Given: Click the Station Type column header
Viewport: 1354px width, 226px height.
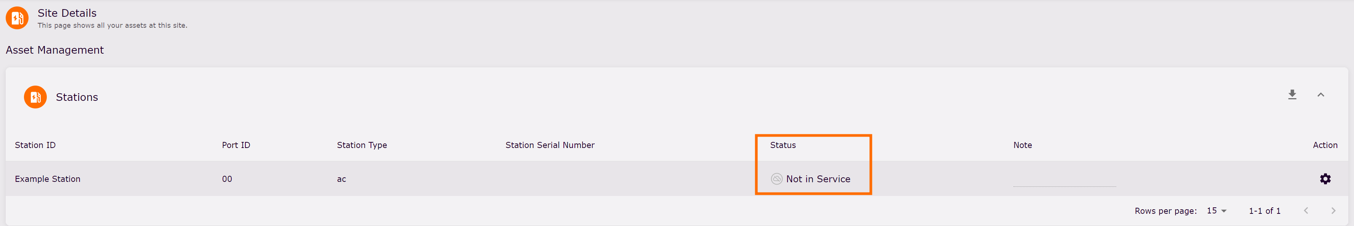Looking at the screenshot, I should click(362, 145).
